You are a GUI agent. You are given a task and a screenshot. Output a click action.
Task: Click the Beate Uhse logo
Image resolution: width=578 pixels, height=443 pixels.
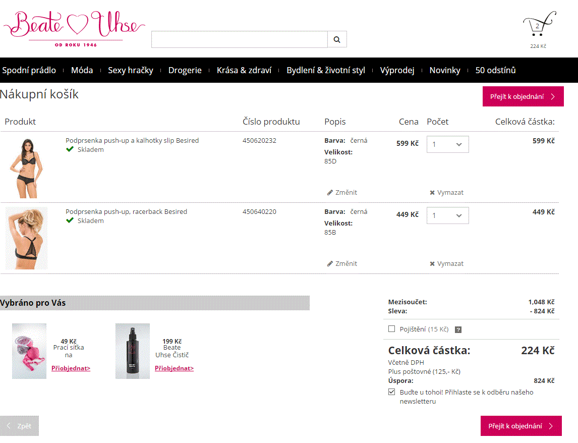coord(74,29)
